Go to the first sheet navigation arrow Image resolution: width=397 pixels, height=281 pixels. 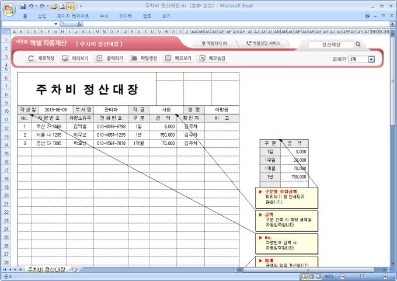(x=5, y=269)
